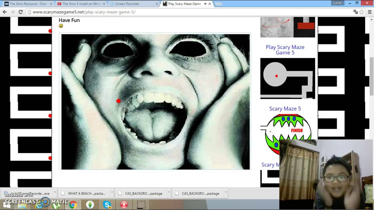374x210 pixels.
Task: Close the Screen Recorder tab
Action: pos(157,4)
